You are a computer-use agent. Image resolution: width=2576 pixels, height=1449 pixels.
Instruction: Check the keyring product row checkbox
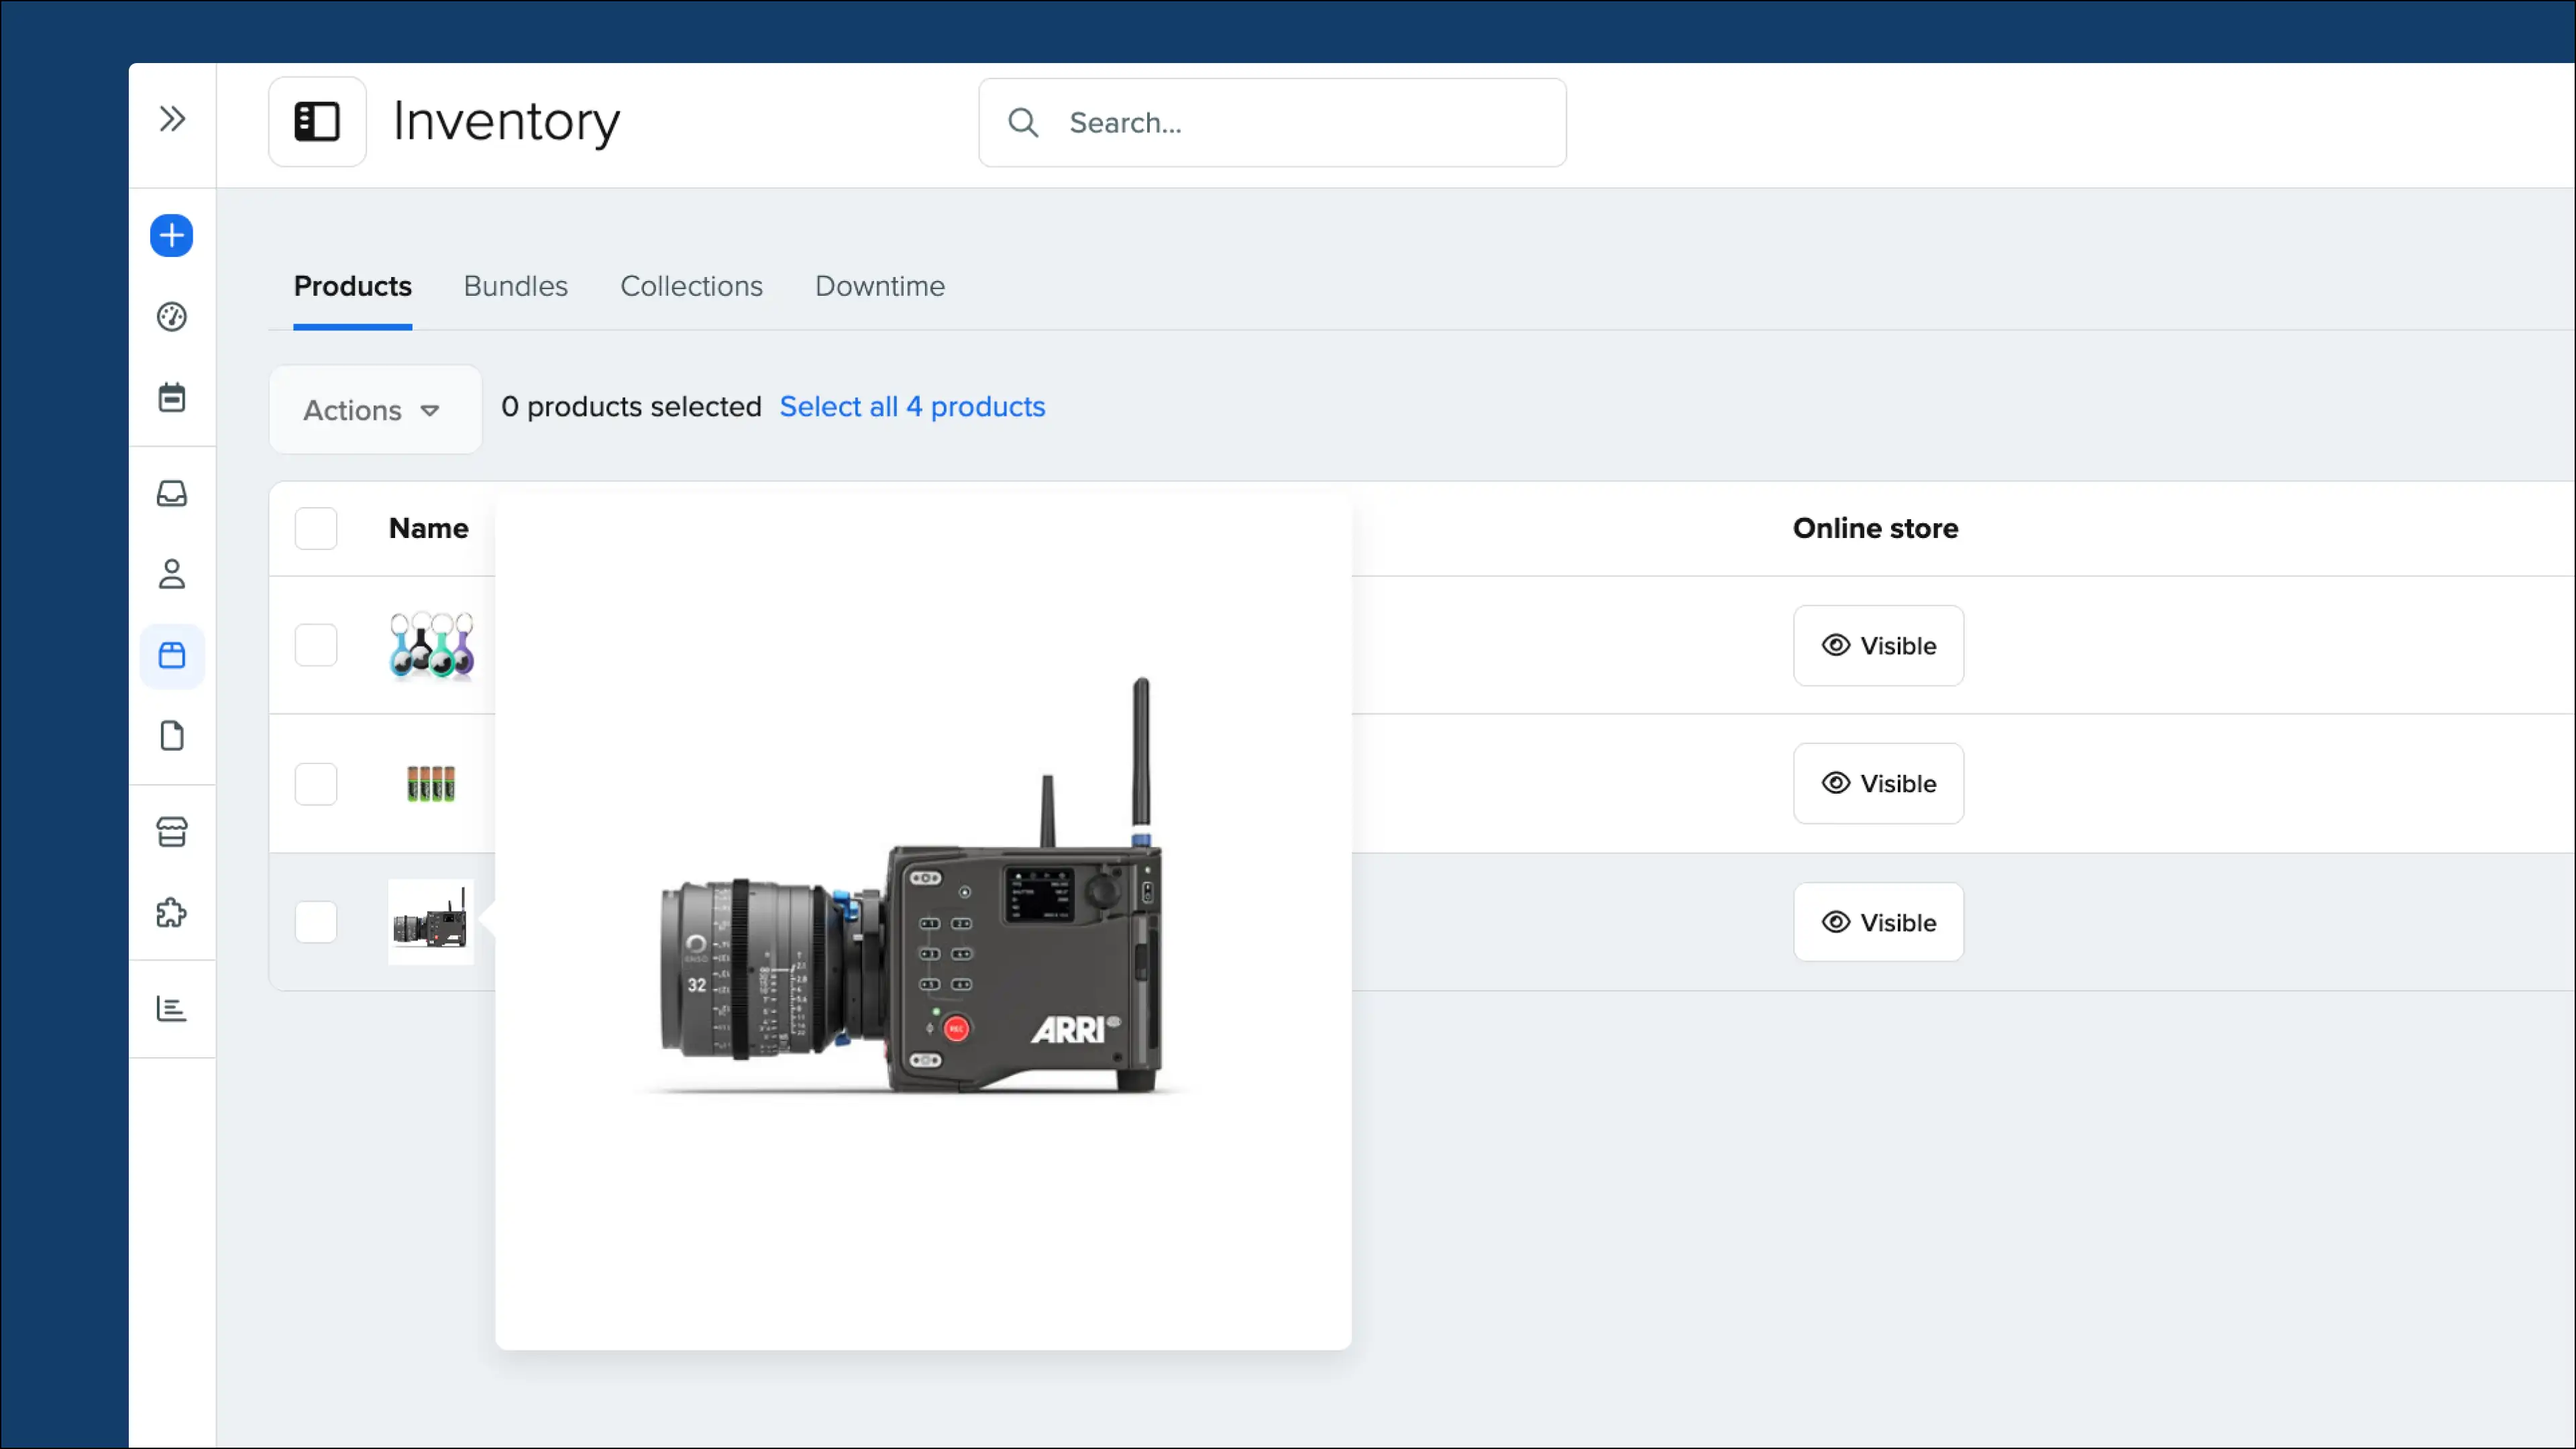[x=316, y=645]
